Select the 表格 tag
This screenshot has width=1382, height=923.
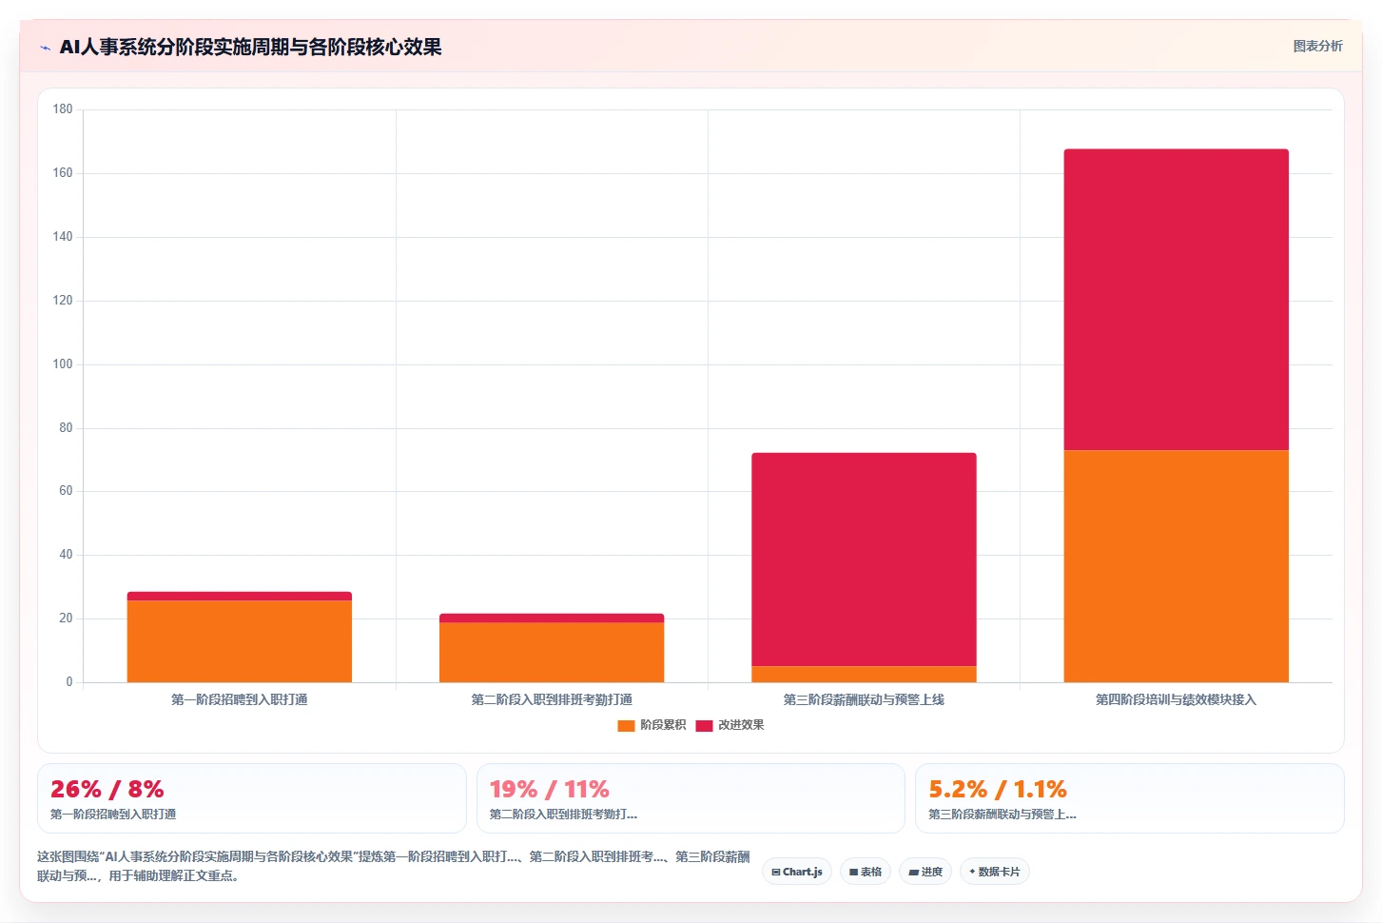tap(866, 872)
